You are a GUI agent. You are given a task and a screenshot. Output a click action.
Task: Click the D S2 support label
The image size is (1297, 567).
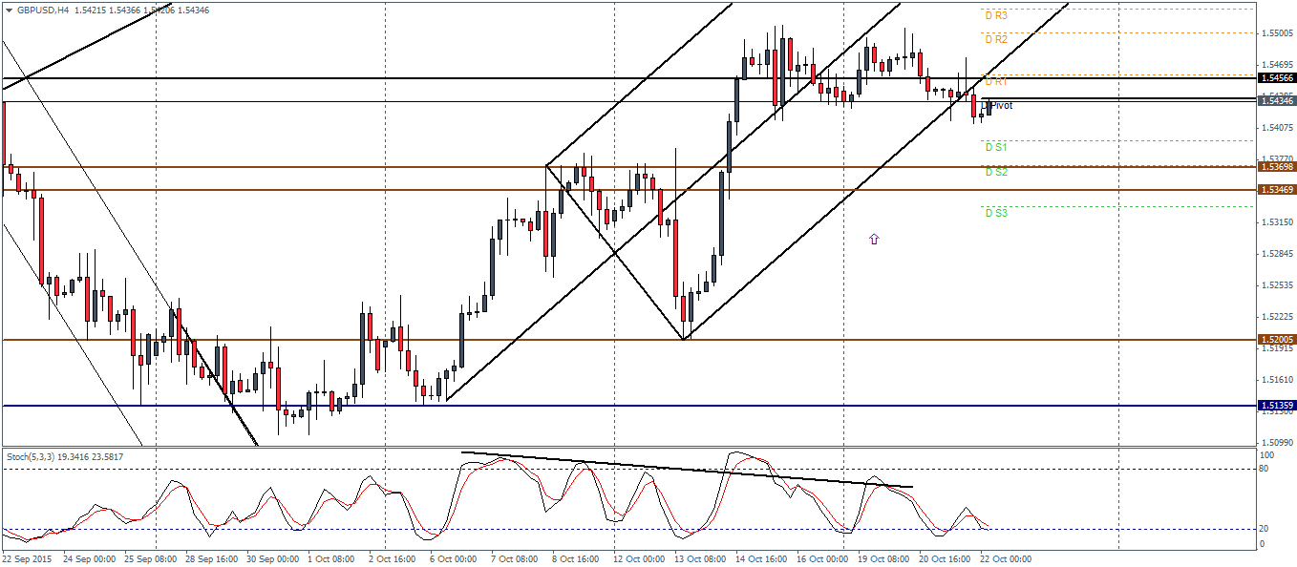click(995, 172)
